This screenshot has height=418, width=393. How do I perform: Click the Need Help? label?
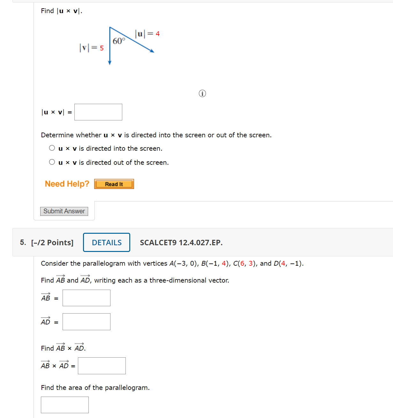[x=67, y=184]
